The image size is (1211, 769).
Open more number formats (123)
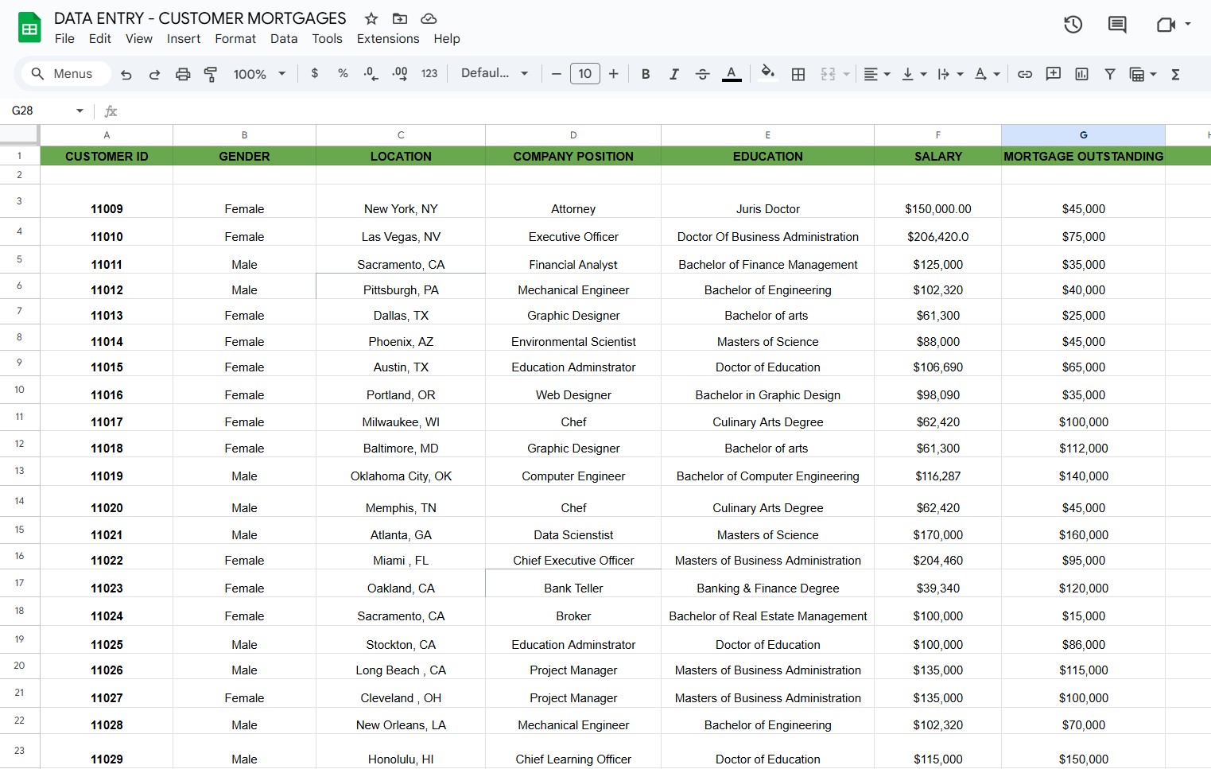pyautogui.click(x=429, y=74)
